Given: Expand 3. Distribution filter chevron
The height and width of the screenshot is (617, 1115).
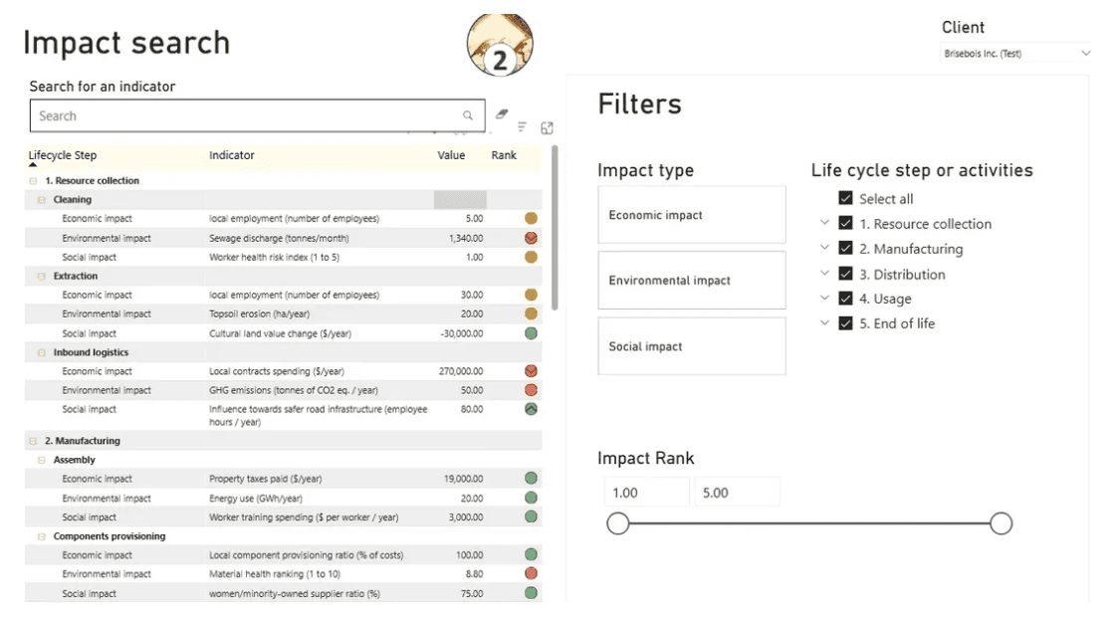Looking at the screenshot, I should coord(824,273).
